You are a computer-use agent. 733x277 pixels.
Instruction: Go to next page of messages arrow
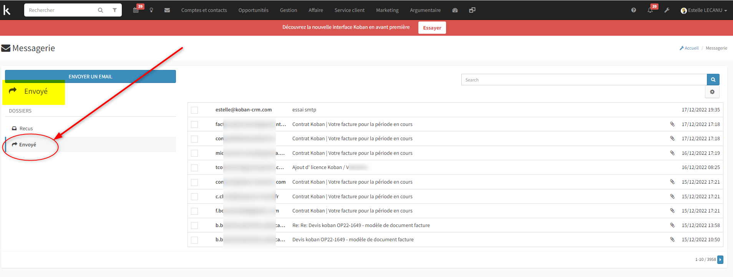pos(720,260)
